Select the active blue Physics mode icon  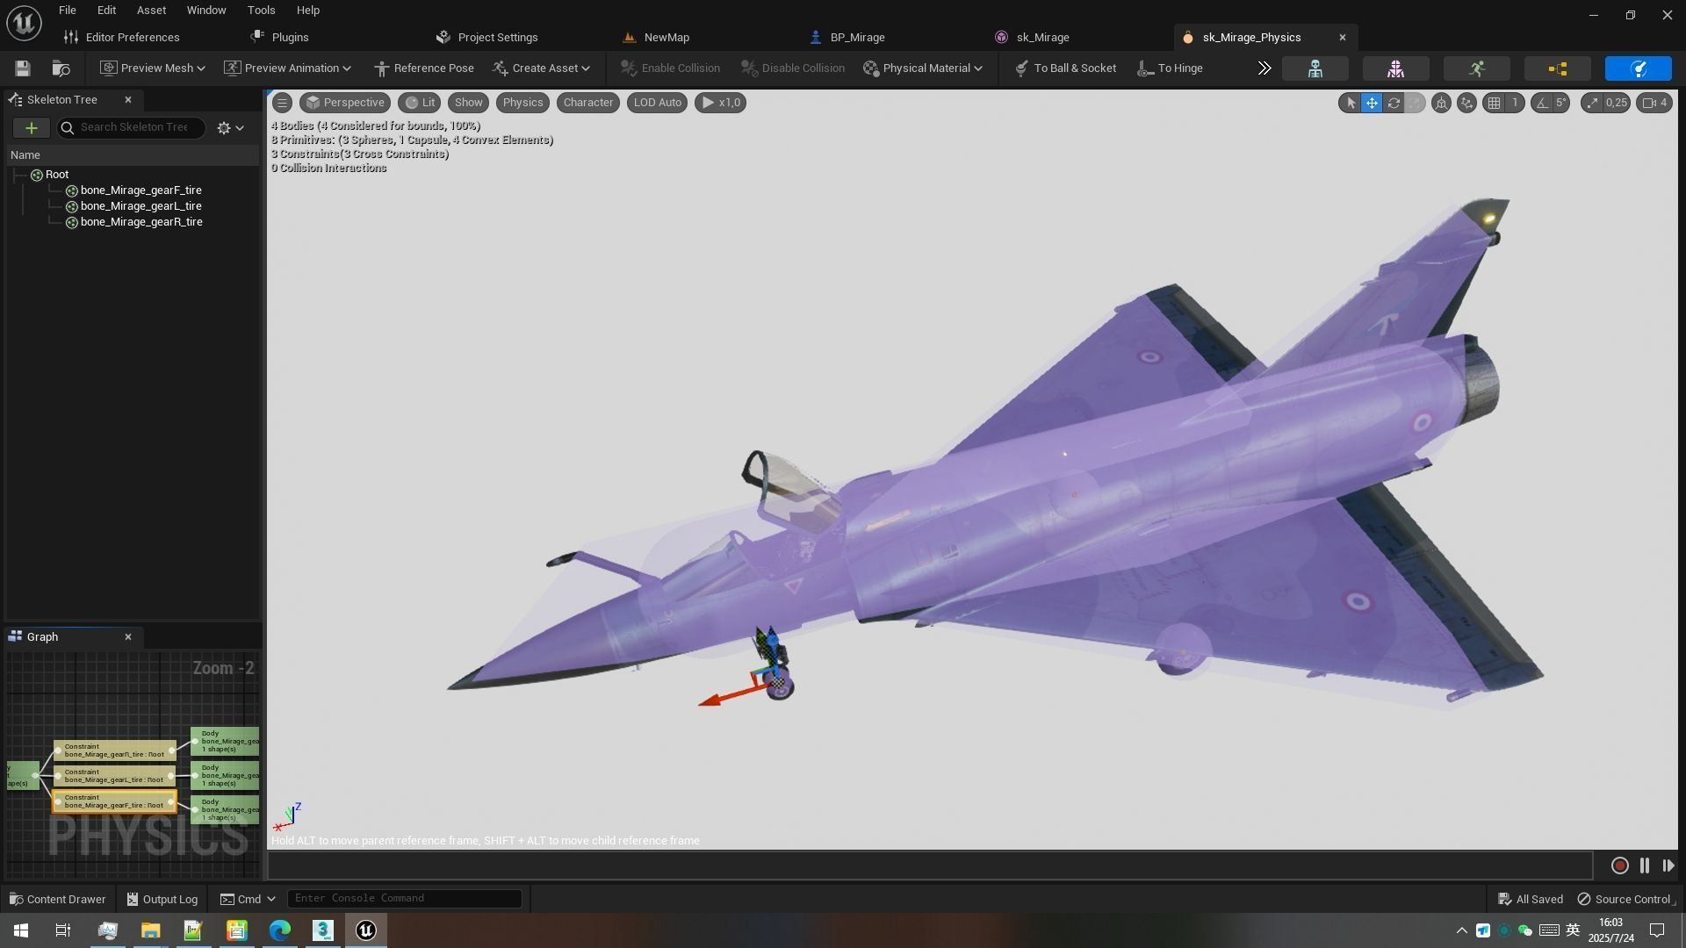tap(1638, 68)
